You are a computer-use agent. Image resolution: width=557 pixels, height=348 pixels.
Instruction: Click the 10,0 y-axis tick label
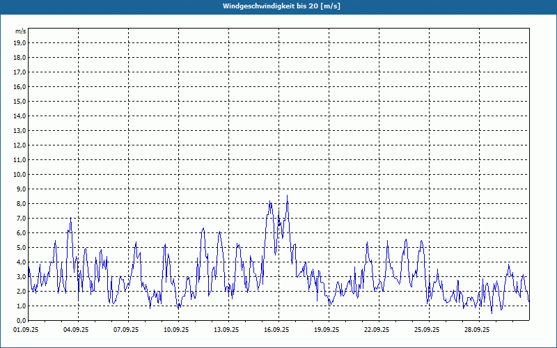coord(20,174)
